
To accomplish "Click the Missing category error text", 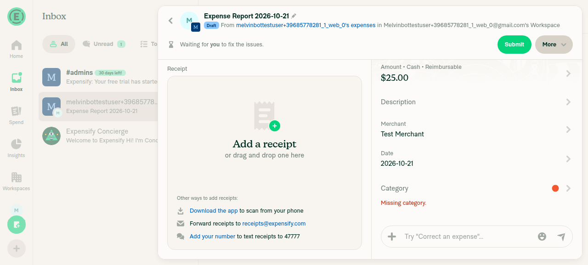I will point(403,203).
